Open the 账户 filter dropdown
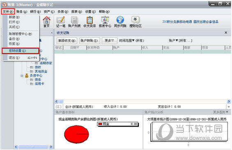This screenshot has width=232, height=150. 181,41
